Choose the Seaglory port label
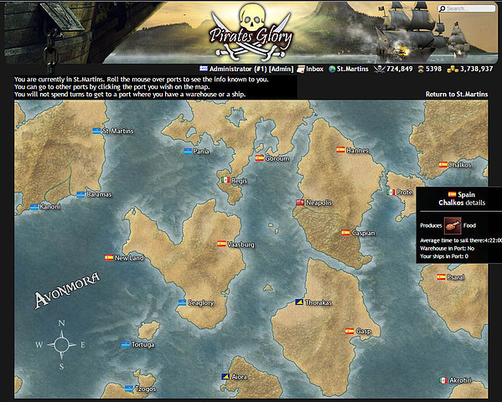502x402 pixels. click(x=201, y=303)
